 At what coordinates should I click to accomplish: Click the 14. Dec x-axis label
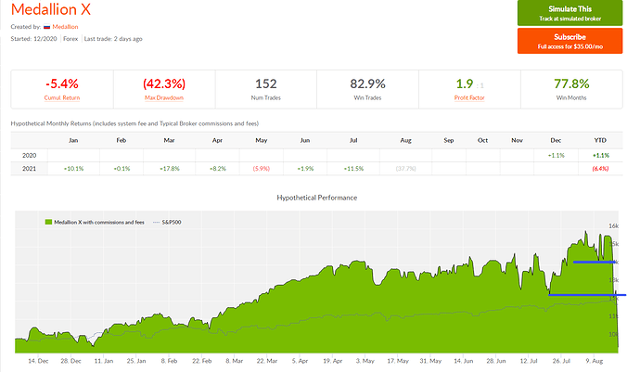point(38,361)
